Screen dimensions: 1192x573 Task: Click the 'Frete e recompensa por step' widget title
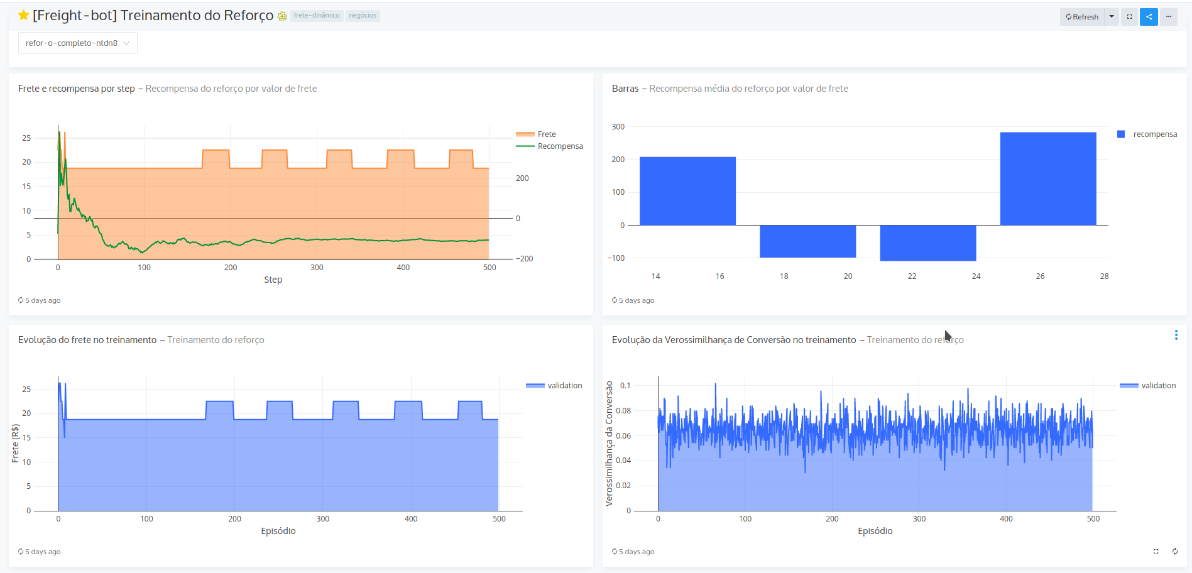tap(77, 89)
